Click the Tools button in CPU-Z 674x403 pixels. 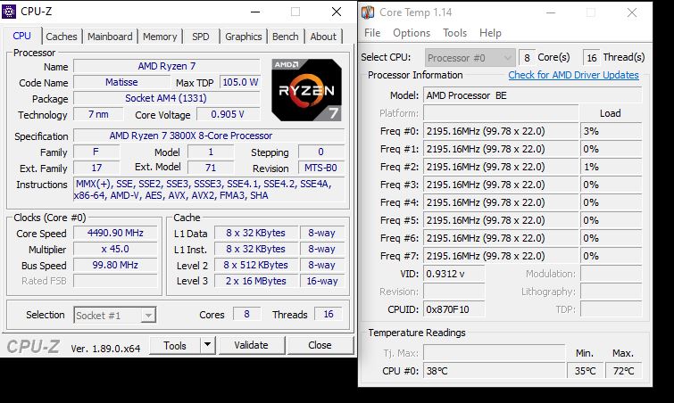click(x=175, y=345)
